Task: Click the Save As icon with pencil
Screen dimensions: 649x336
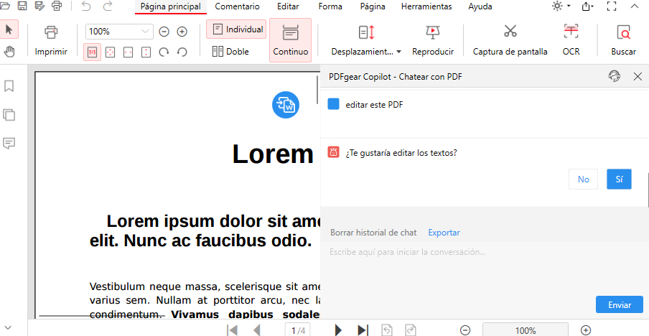Action: click(39, 6)
